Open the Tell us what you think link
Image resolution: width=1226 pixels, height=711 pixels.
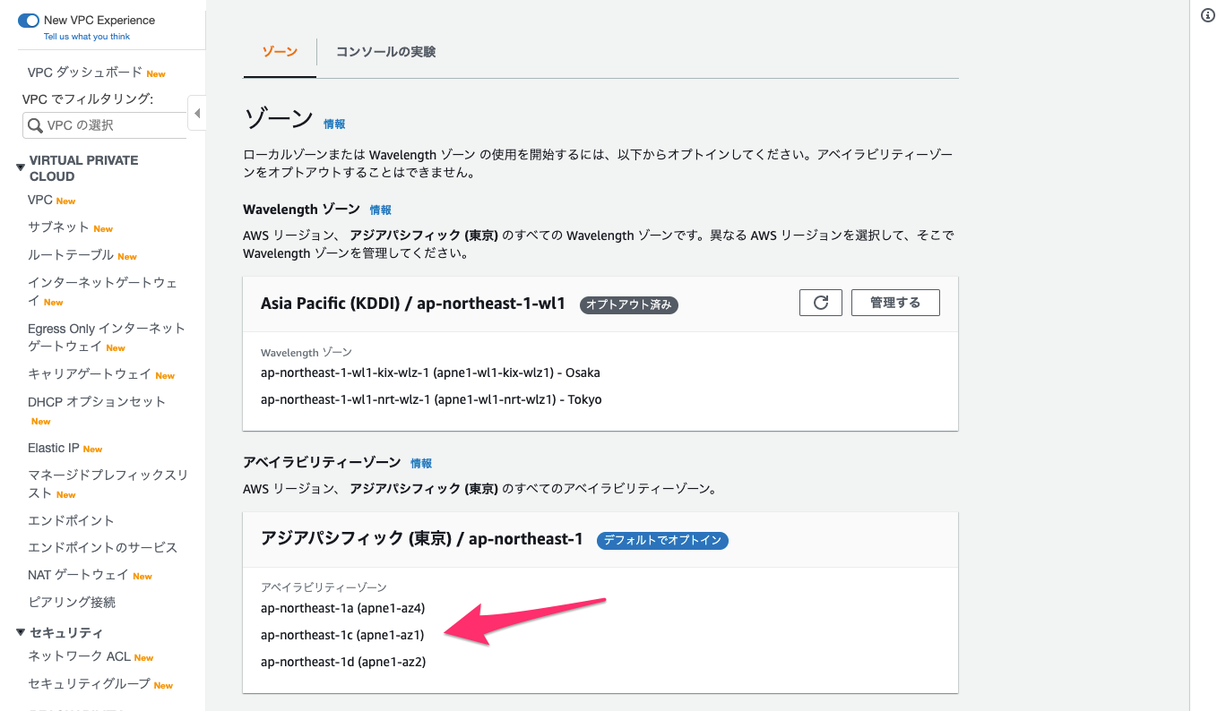(87, 37)
